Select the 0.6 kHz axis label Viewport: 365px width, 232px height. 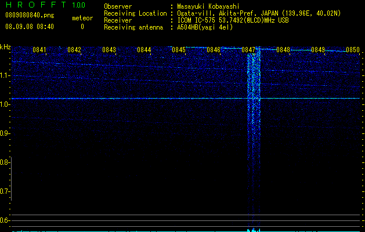coord(5,220)
